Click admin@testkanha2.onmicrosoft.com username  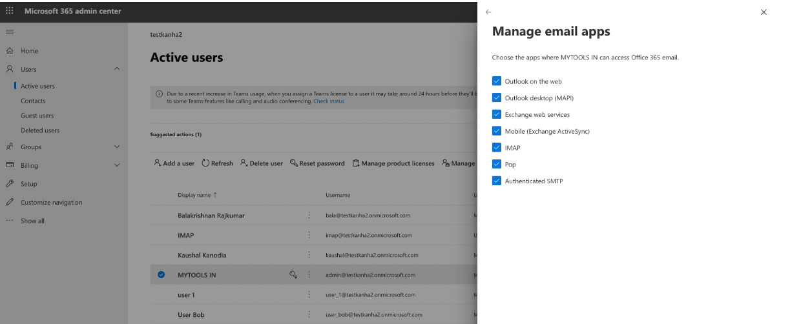coord(369,275)
